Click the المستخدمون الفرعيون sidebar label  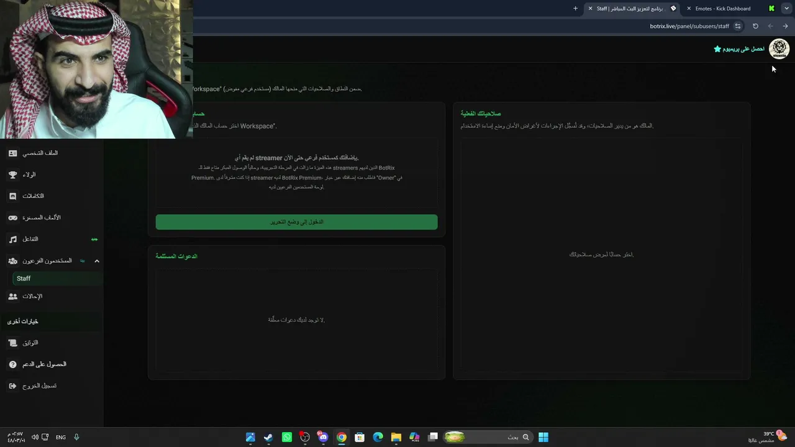(x=47, y=261)
